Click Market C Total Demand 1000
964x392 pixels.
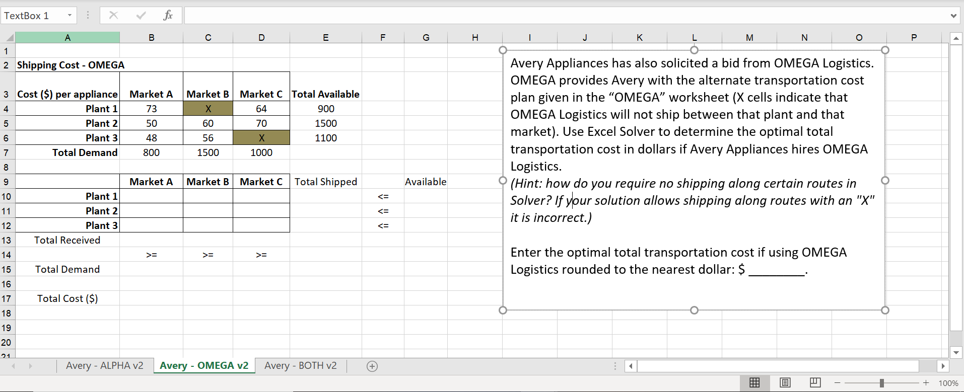click(261, 152)
